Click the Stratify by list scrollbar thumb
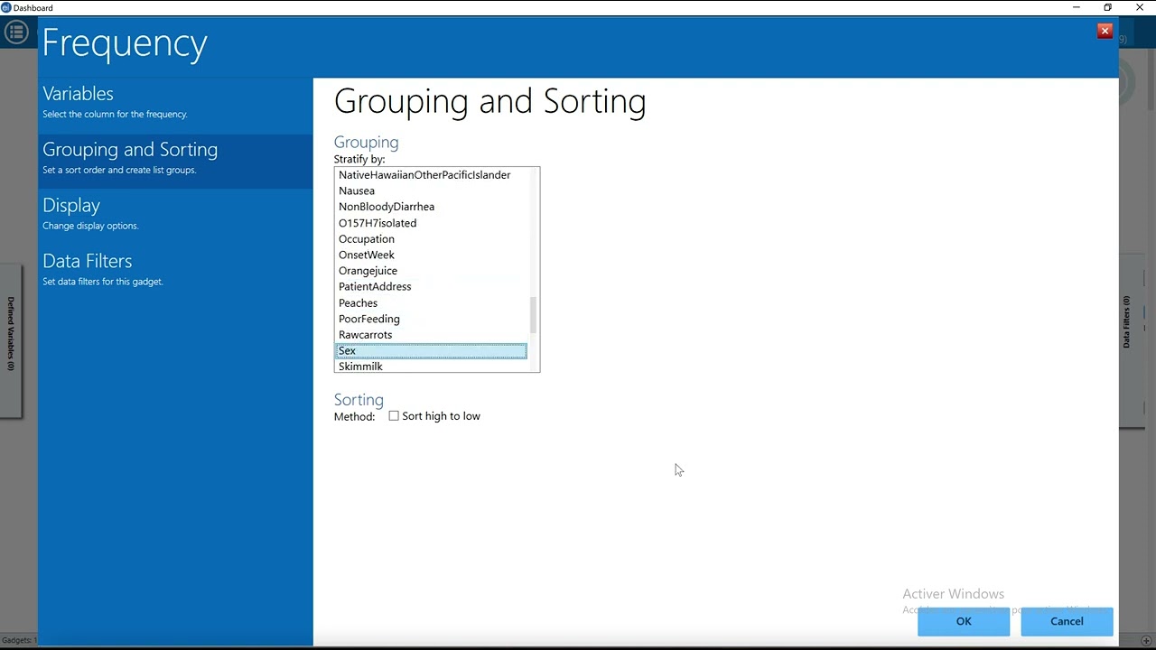 click(533, 314)
